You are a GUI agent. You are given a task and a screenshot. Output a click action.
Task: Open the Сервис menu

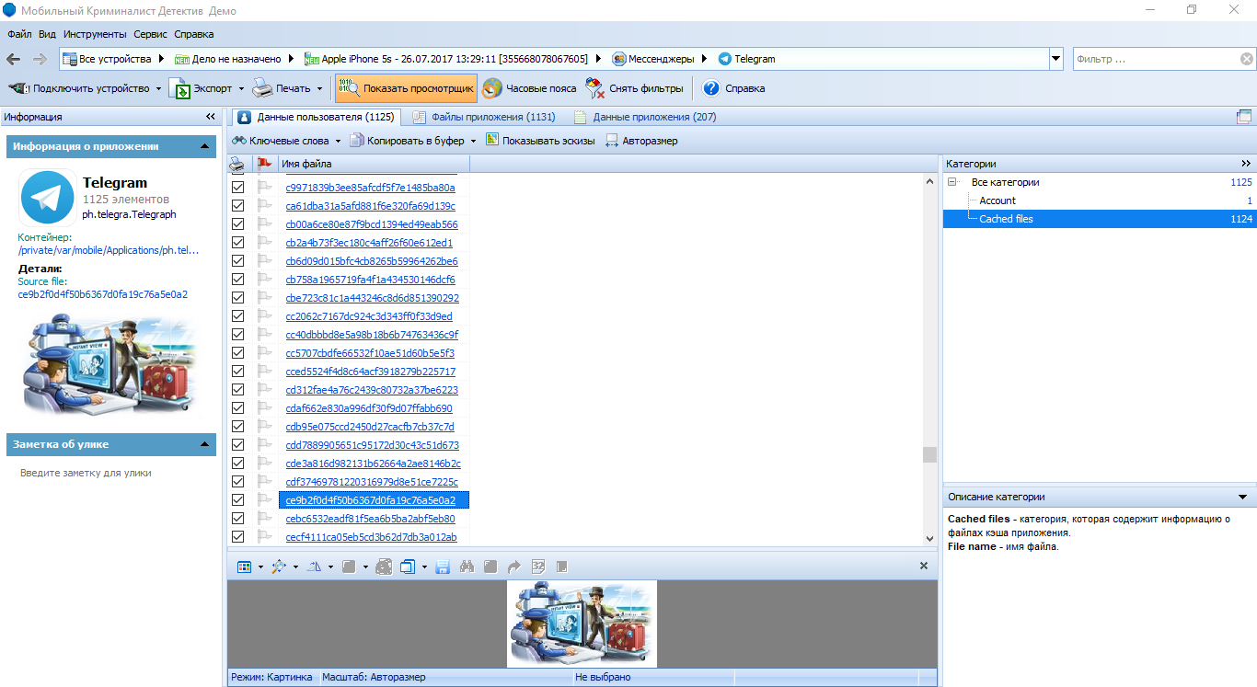[150, 34]
